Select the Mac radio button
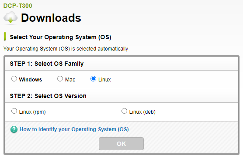 60,79
